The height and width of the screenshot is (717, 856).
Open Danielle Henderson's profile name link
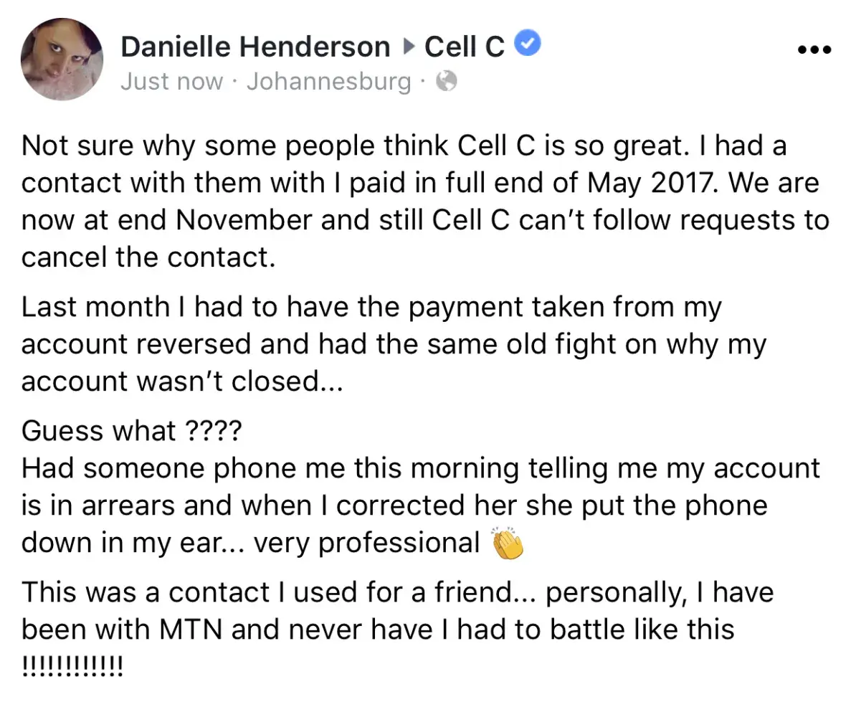click(x=255, y=47)
